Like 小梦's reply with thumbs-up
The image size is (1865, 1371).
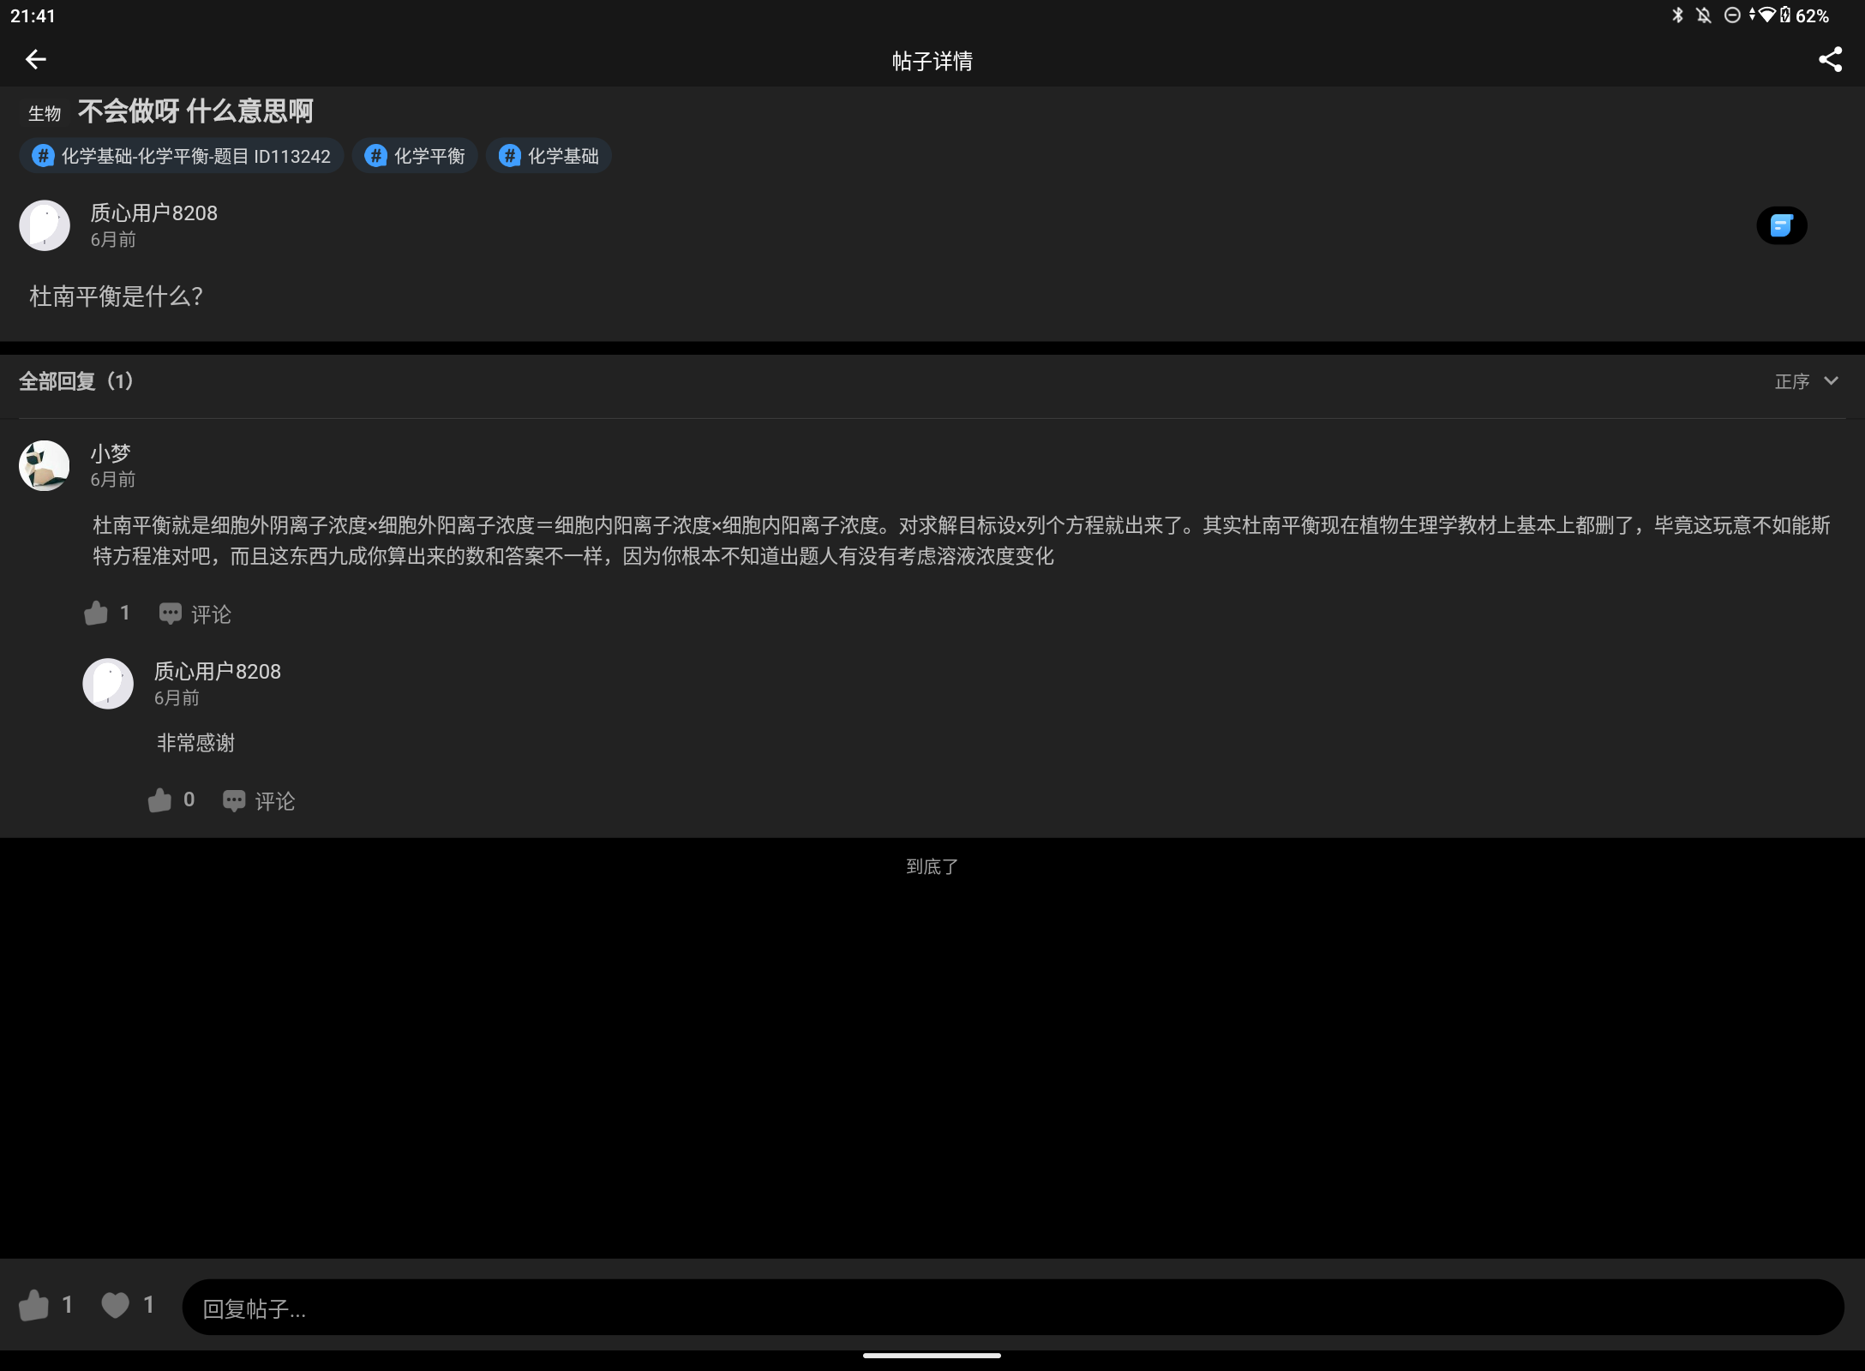coord(97,613)
